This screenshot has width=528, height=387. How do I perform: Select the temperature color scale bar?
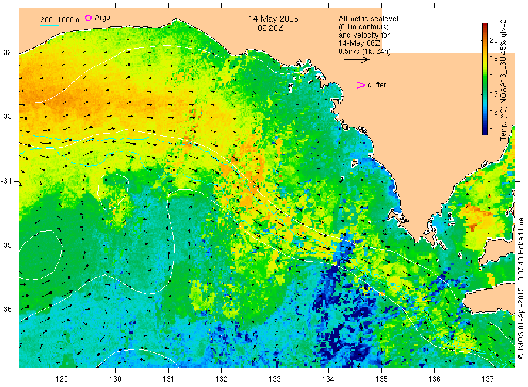point(485,79)
